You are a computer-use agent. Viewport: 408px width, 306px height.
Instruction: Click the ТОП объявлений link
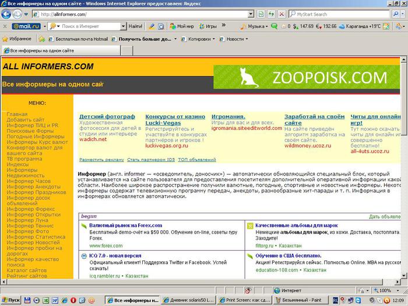[197, 160]
